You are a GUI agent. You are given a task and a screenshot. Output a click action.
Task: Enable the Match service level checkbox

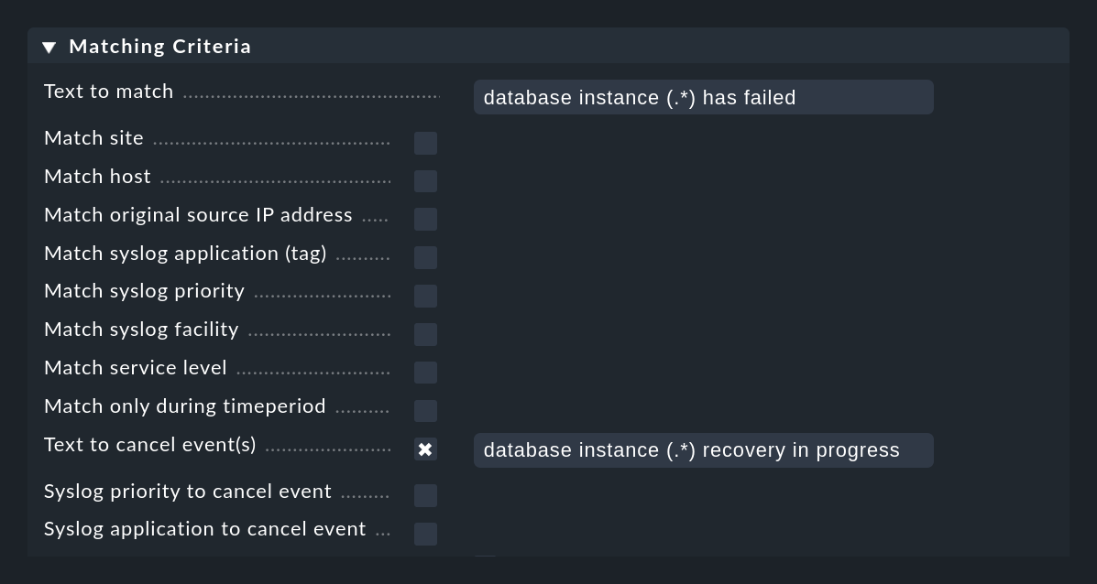[x=425, y=373]
